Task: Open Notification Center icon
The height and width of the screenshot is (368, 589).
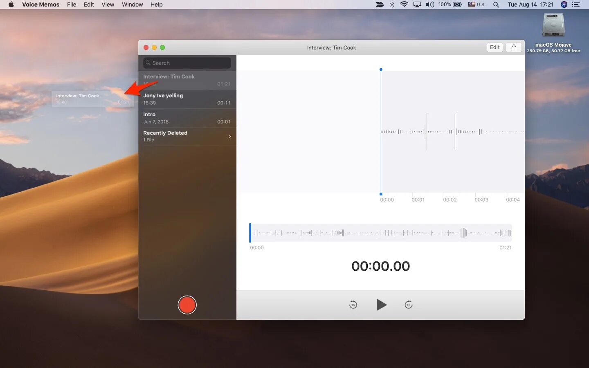Action: [576, 4]
